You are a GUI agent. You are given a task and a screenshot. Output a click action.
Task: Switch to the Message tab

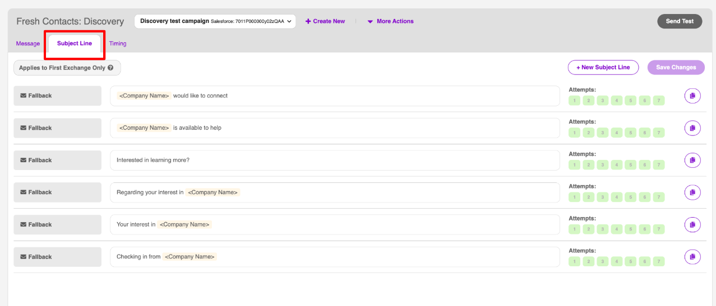[x=28, y=44]
